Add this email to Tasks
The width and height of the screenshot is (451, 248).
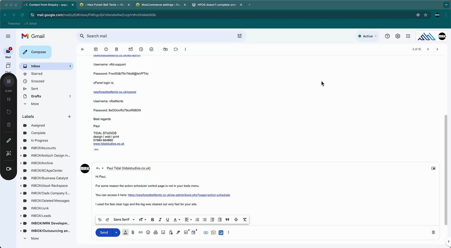click(151, 49)
